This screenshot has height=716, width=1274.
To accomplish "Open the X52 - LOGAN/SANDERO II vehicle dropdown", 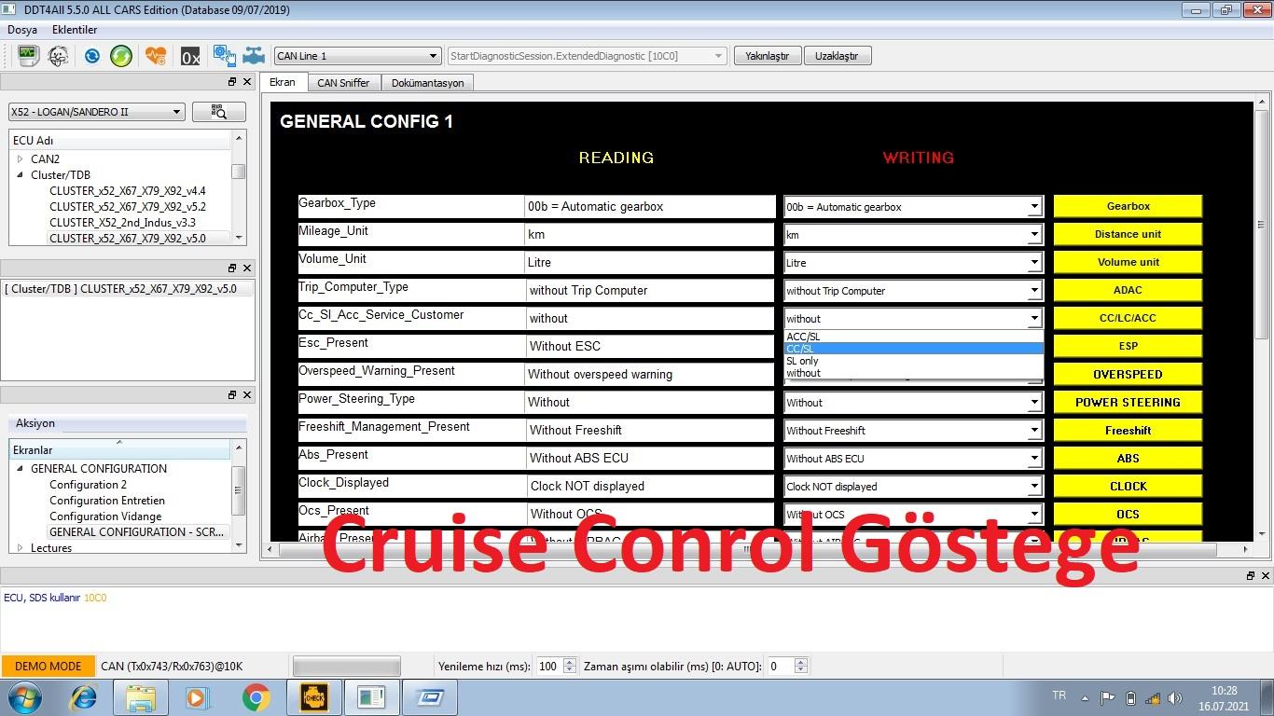I will pyautogui.click(x=97, y=112).
